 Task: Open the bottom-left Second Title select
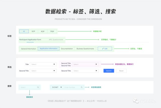tap(43, 71)
